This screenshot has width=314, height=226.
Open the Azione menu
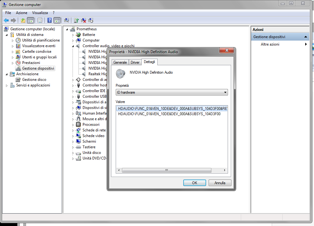click(x=22, y=13)
